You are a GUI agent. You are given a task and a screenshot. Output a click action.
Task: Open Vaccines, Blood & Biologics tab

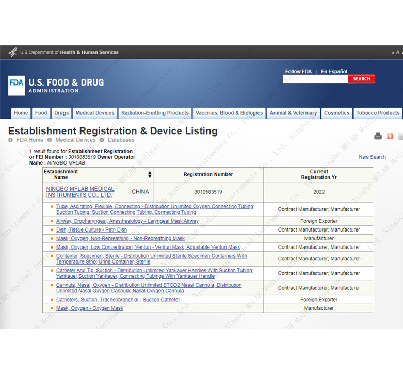(229, 113)
